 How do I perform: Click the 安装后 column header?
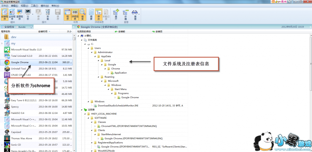pos(169,31)
